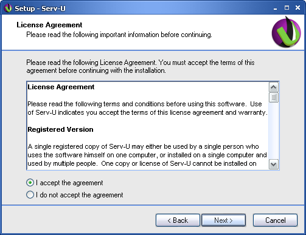Screen dimensions: 306x235
Task: Click the scrollbar thumb in the license box
Action: 273,98
